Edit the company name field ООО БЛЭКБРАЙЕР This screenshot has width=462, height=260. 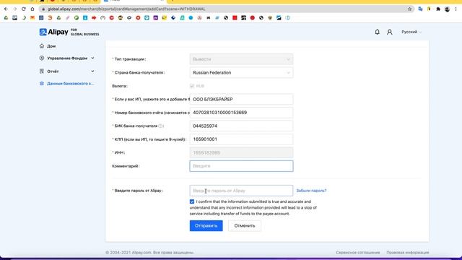(x=241, y=100)
